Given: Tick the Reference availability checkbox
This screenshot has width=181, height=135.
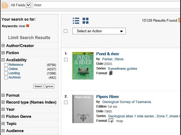Looking at the screenshot, I should coord(6,65).
